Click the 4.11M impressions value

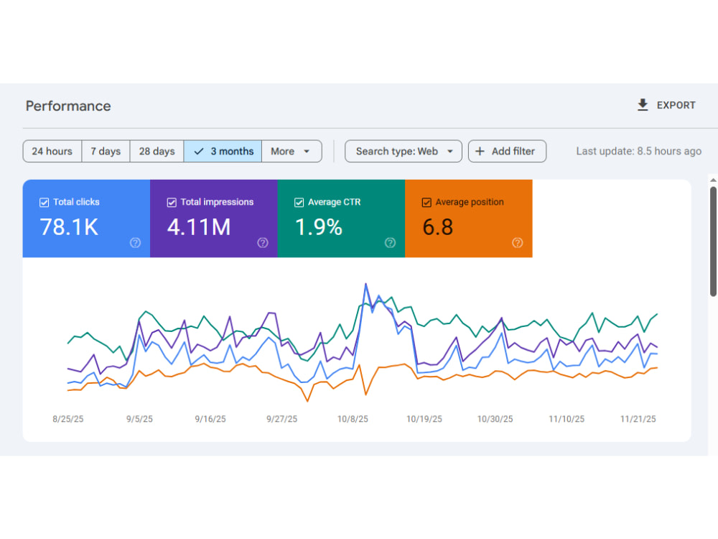coord(199,227)
